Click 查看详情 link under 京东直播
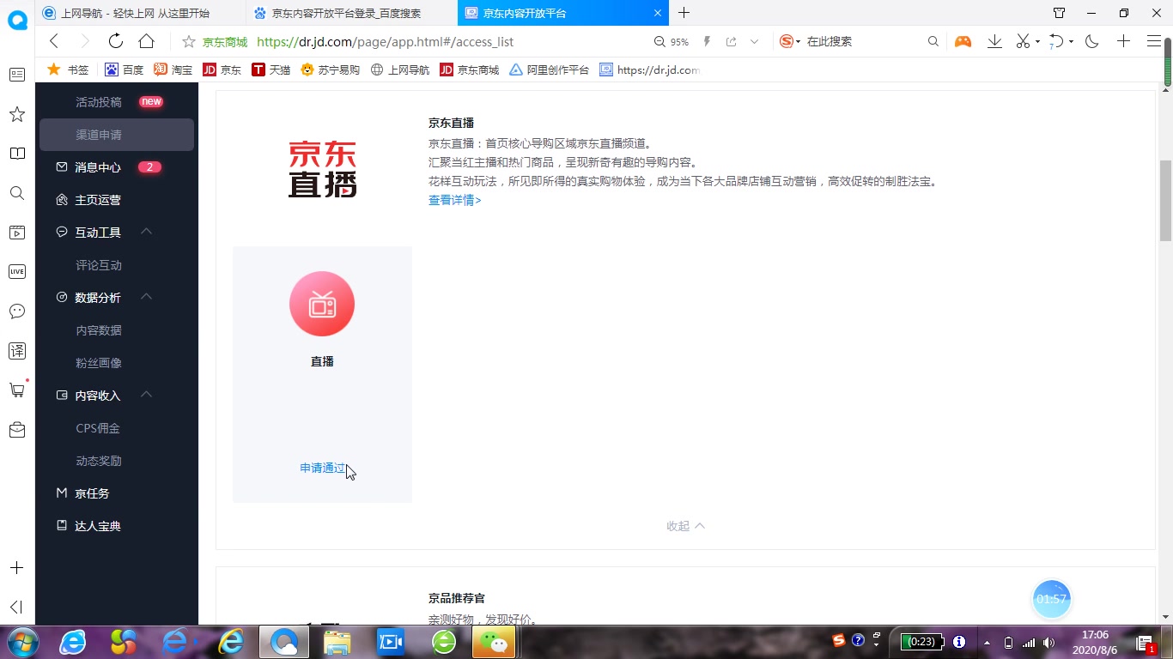This screenshot has height=659, width=1173. coord(455,200)
